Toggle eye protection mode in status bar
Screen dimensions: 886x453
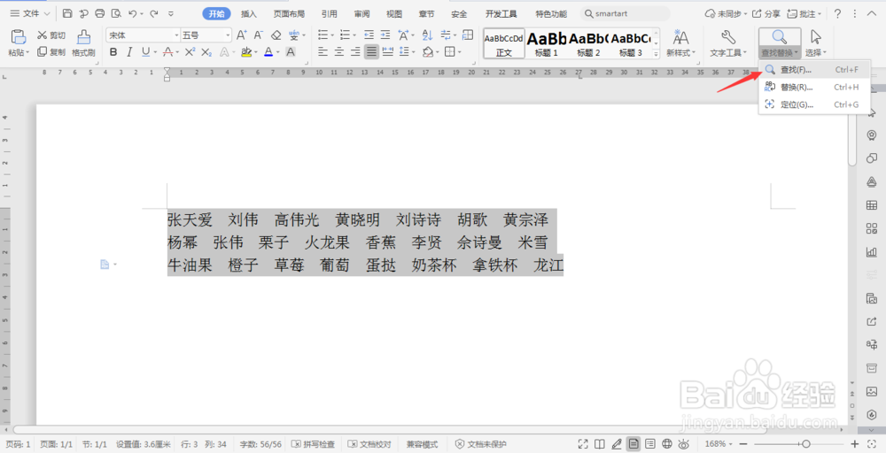[x=684, y=444]
